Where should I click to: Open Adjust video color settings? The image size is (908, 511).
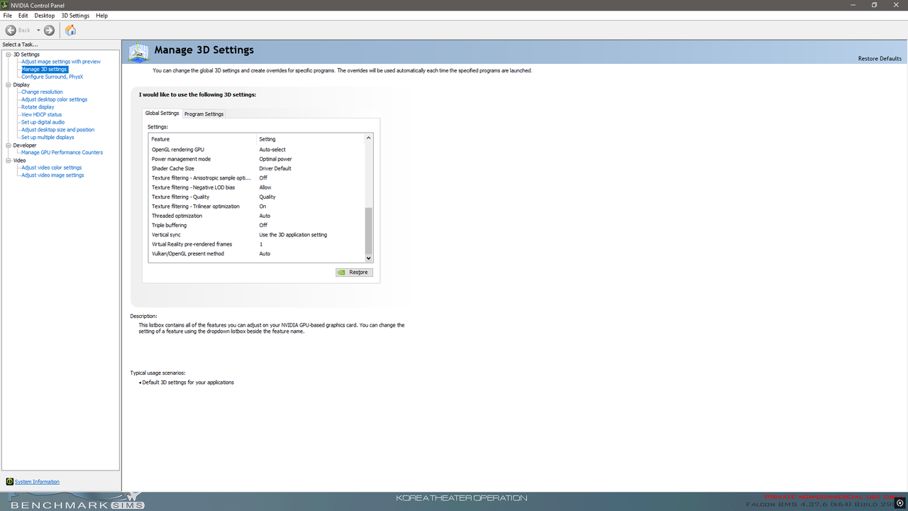(x=51, y=167)
